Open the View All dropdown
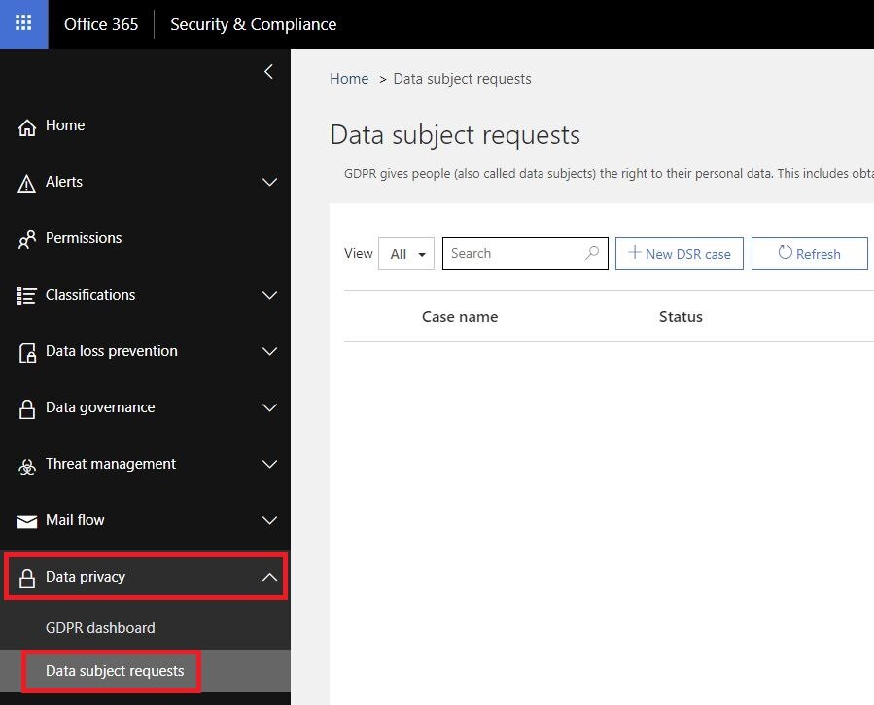The width and height of the screenshot is (874, 705). pos(406,254)
